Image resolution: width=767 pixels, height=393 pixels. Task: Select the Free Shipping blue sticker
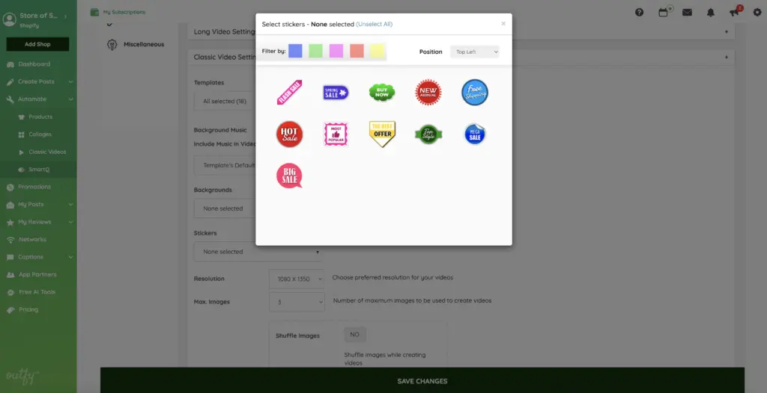point(474,93)
